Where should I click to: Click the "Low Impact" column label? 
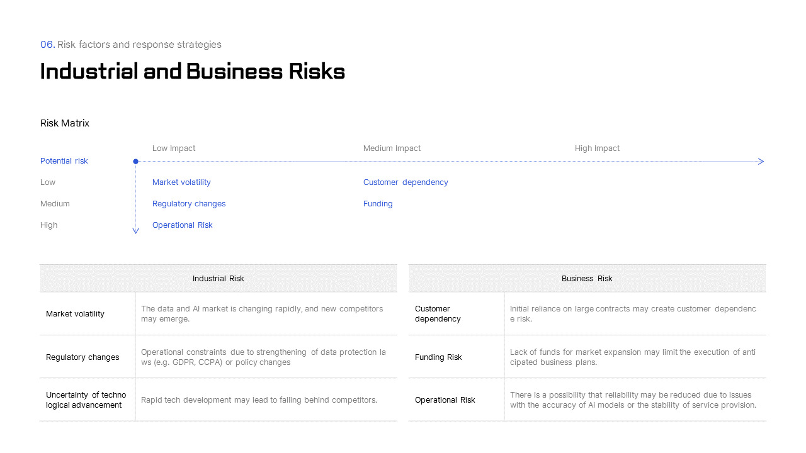pyautogui.click(x=174, y=148)
